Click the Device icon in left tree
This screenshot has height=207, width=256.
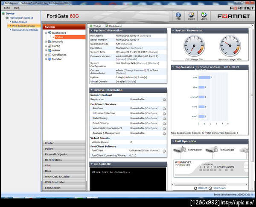[3, 13]
